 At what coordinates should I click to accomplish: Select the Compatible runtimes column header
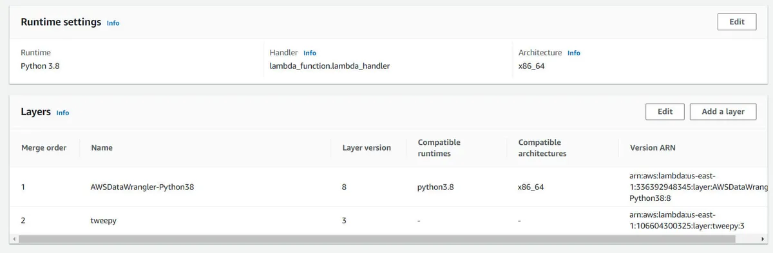coord(439,148)
